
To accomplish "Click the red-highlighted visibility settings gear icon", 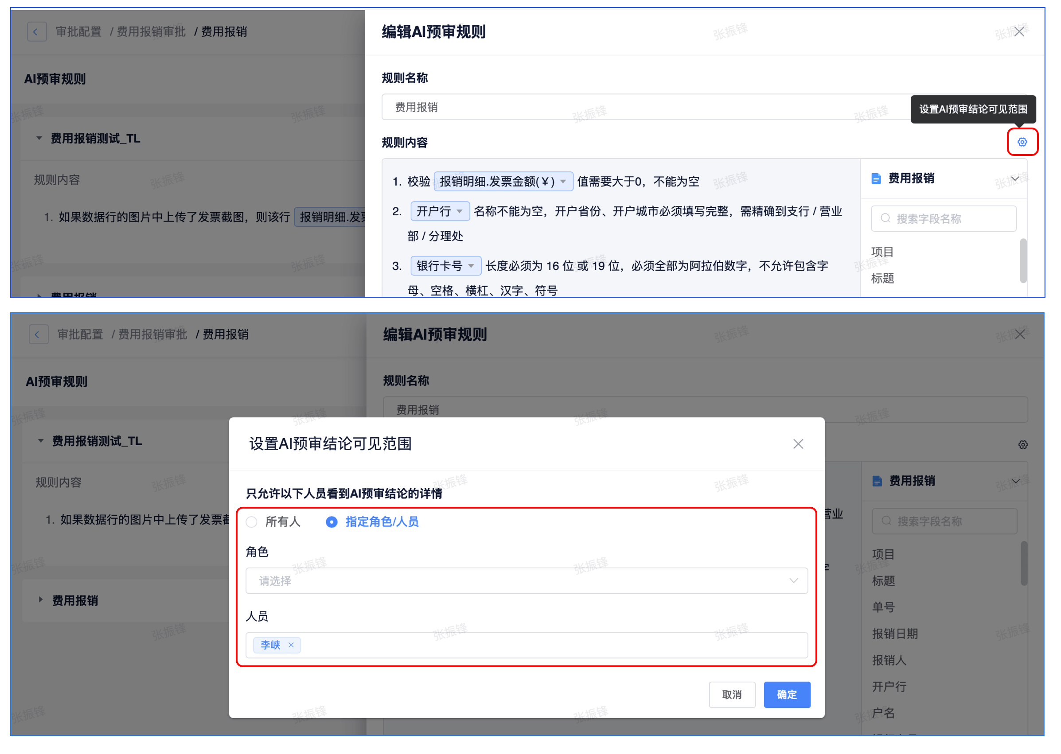I will (1022, 142).
